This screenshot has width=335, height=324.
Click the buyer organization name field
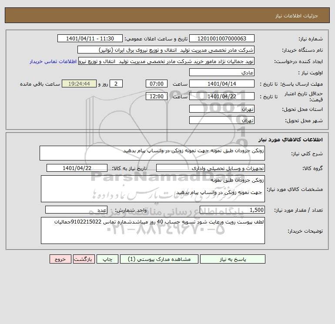pos(166,50)
